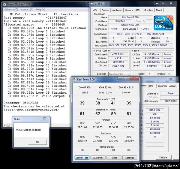Click the Code Name value Bloomfield
Screen dimensions: 180x169
coord(120,21)
